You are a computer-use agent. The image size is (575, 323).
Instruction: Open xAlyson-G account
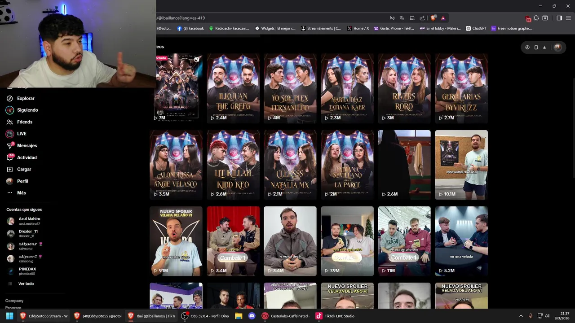pos(25,259)
